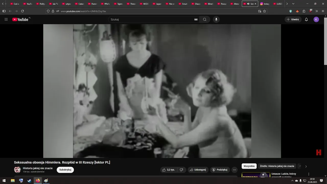Open Firefox from the taskbar
Image resolution: width=327 pixels, height=184 pixels.
tap(38, 181)
